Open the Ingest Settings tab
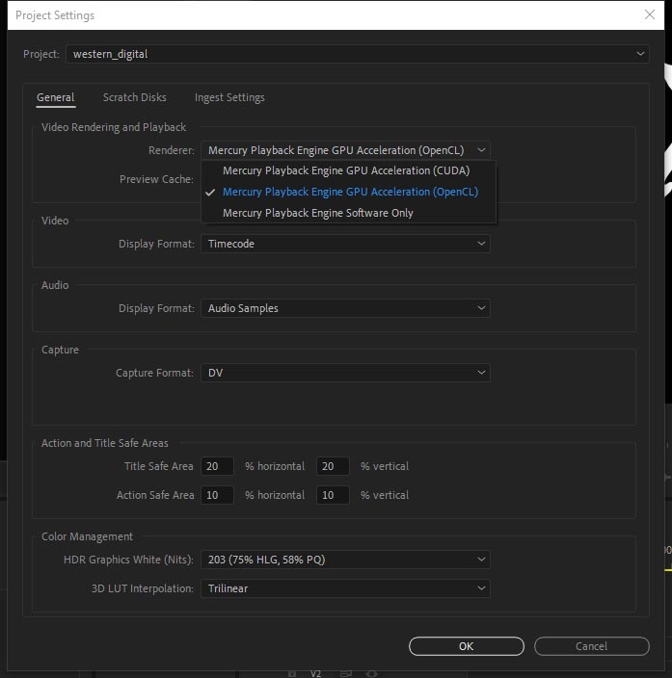 pos(229,97)
